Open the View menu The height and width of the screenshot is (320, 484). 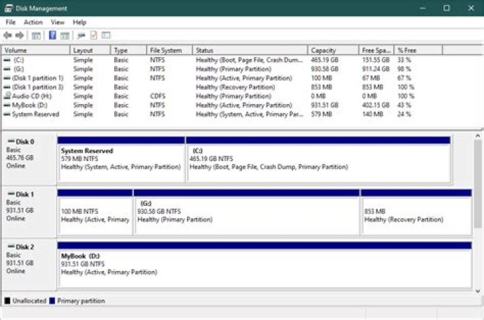pos(58,22)
